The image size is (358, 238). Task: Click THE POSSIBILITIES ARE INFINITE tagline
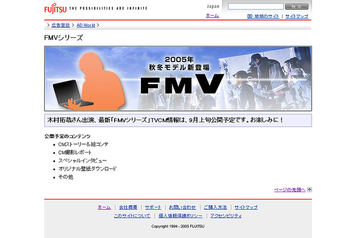[x=108, y=8]
